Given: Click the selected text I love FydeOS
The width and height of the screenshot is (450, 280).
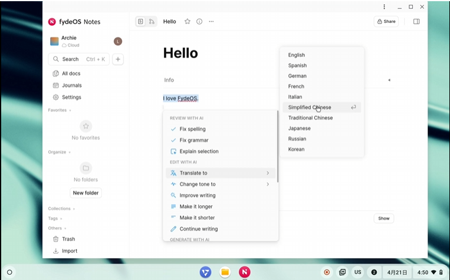Looking at the screenshot, I should click(x=181, y=98).
